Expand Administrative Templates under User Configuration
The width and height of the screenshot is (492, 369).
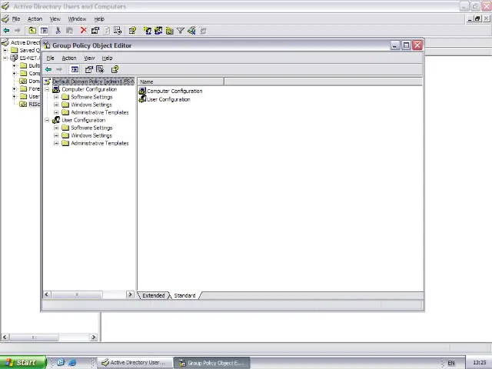56,143
